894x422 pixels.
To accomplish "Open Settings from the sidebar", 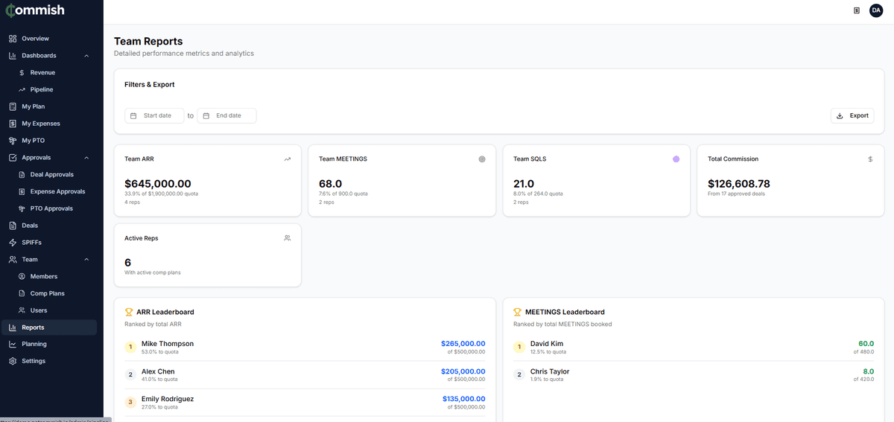I will pyautogui.click(x=48, y=362).
